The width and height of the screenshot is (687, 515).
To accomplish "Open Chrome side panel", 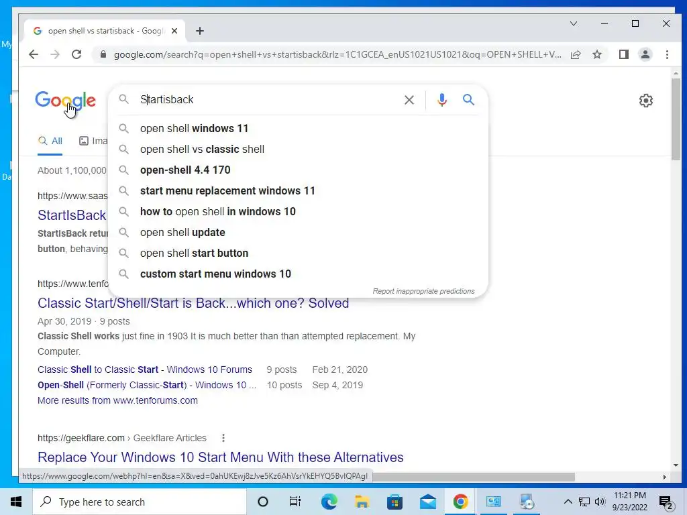I will (624, 54).
